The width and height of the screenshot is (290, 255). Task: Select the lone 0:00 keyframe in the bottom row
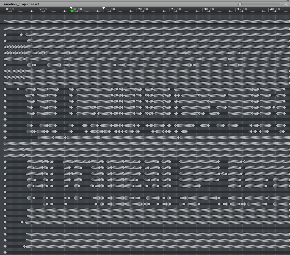[x=5, y=253]
